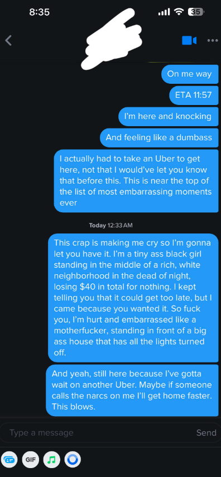Focus the 'Type a message' field

pyautogui.click(x=97, y=432)
